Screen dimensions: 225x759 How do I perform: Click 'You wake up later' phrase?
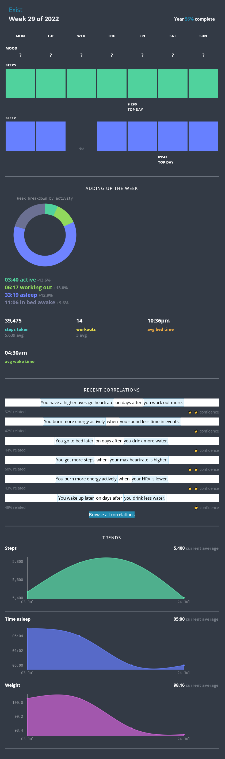click(76, 498)
